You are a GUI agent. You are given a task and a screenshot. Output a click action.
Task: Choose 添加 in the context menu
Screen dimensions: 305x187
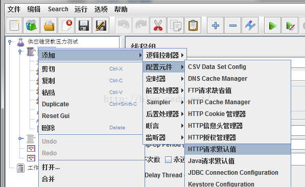click(91, 56)
